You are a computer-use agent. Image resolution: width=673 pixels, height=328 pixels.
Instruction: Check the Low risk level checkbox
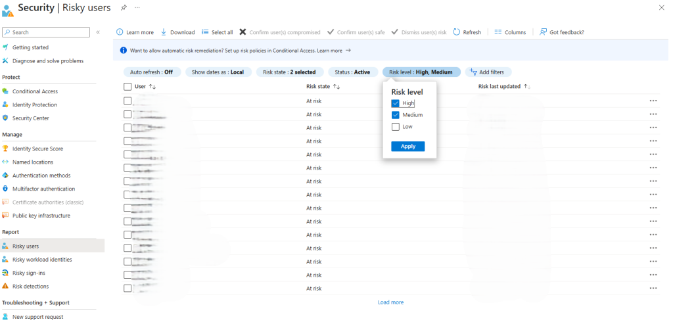[395, 127]
